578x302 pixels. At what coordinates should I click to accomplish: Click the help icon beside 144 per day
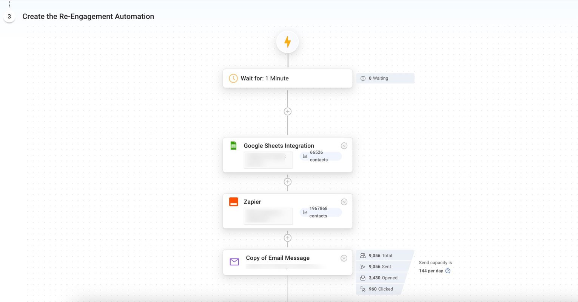pyautogui.click(x=448, y=271)
